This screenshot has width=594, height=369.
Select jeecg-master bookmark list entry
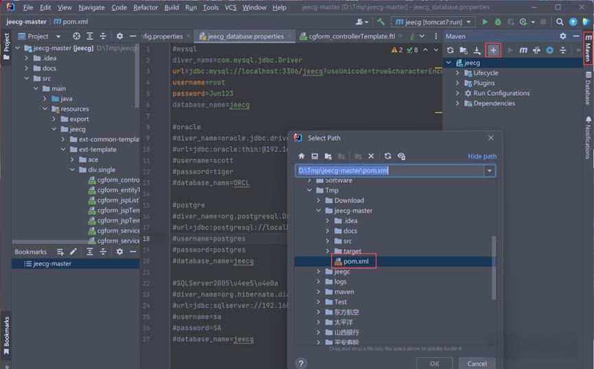(76, 264)
